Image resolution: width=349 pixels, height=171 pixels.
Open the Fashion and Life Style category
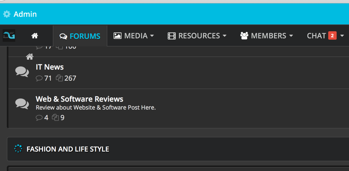(x=68, y=149)
